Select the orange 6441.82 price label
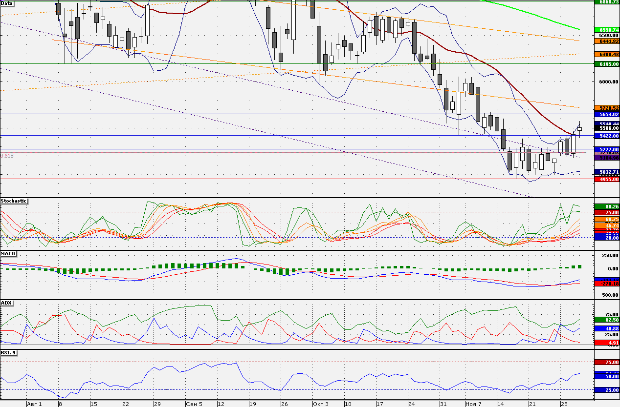The width and height of the screenshot is (620, 407). coord(606,41)
